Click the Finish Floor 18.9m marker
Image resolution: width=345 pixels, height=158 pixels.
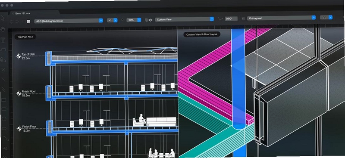tap(19, 93)
